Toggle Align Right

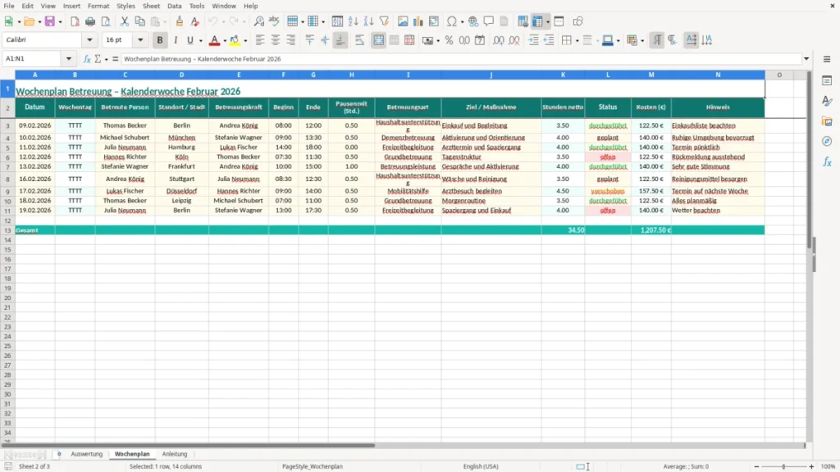click(291, 40)
